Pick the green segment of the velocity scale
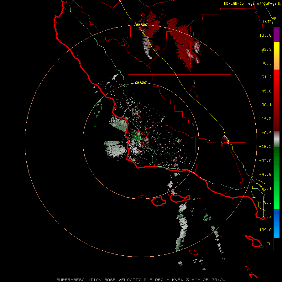Image resolution: width=282 pixels, height=282 pixels. tap(277, 178)
